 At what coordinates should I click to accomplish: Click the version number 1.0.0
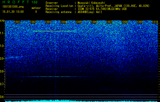tap(35, 2)
